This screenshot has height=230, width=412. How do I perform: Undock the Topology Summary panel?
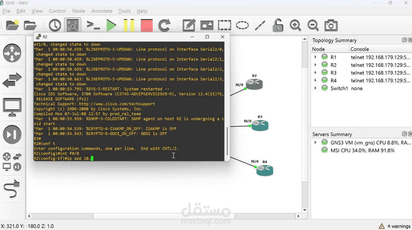coord(404,40)
